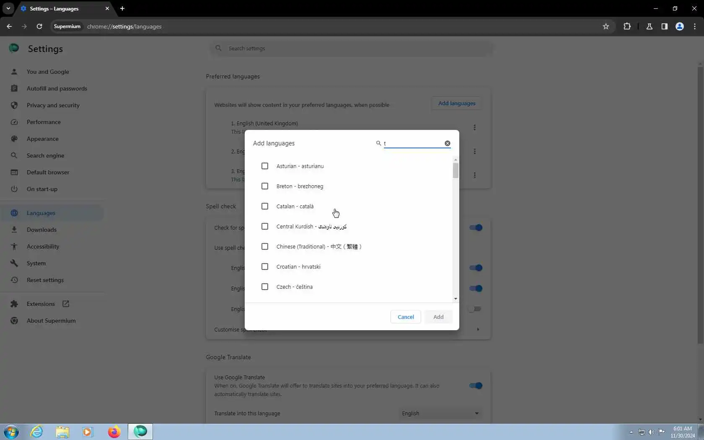Viewport: 704px width, 440px height.
Task: Open more actions for the second preferred language
Action: (475, 151)
